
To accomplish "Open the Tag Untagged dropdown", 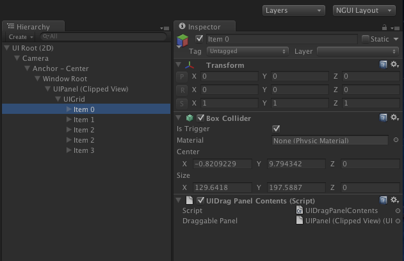I will (x=247, y=51).
